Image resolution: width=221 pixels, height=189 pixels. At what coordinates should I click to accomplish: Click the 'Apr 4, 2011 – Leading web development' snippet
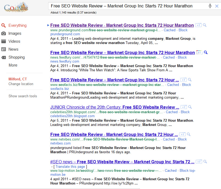pyautogui.click(x=123, y=41)
